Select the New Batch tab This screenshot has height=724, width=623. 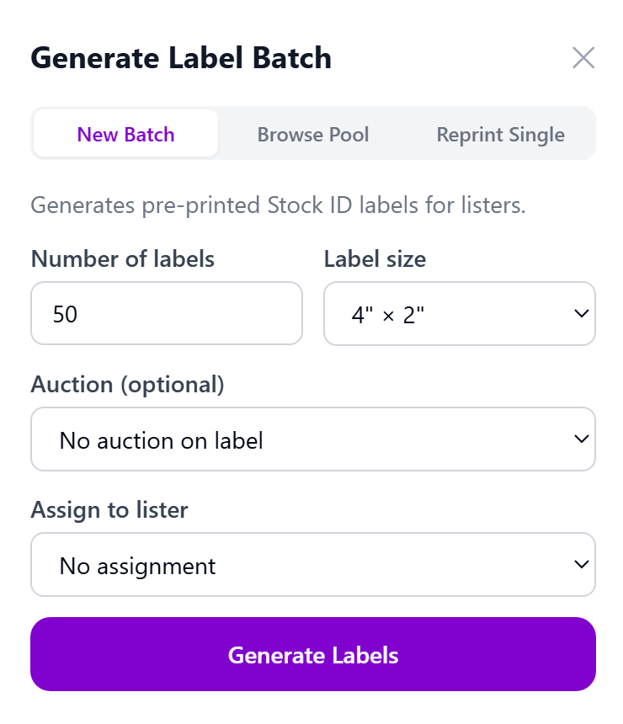click(x=125, y=134)
